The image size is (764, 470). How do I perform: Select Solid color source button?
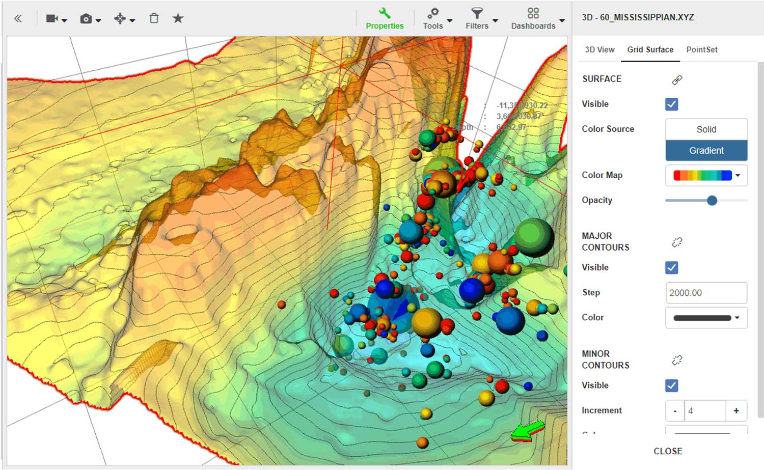706,129
